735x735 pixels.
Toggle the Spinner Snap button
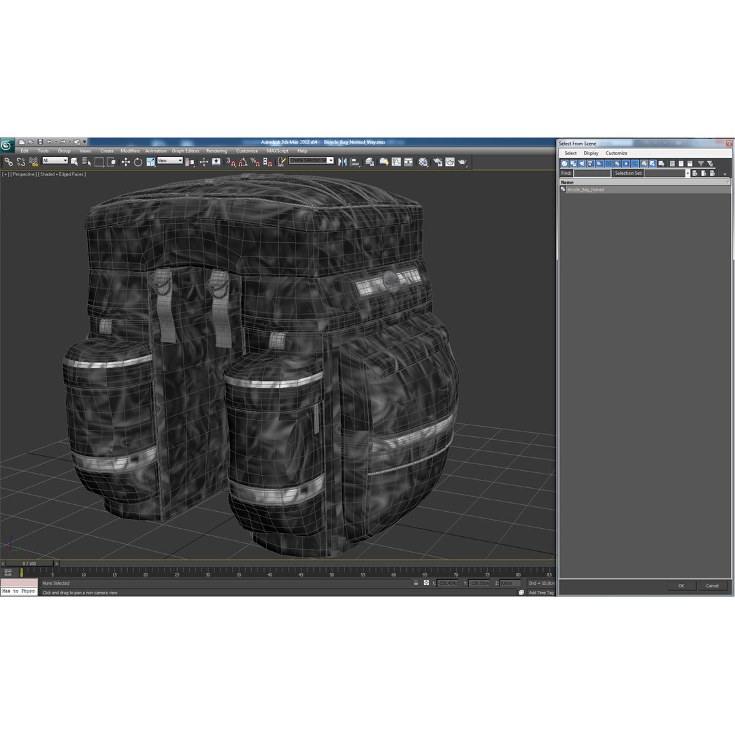click(x=267, y=162)
